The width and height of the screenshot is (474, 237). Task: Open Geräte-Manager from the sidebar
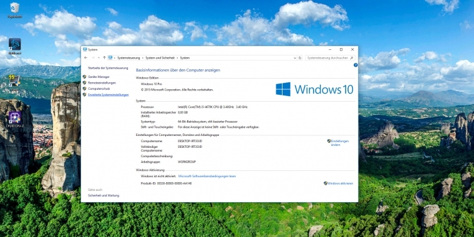click(99, 77)
